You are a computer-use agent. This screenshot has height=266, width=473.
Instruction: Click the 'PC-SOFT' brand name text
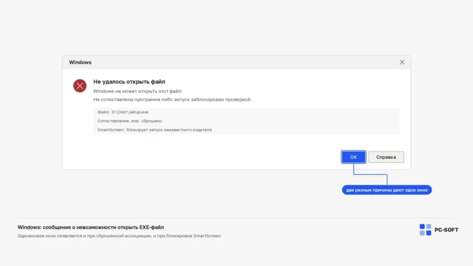[446, 230]
